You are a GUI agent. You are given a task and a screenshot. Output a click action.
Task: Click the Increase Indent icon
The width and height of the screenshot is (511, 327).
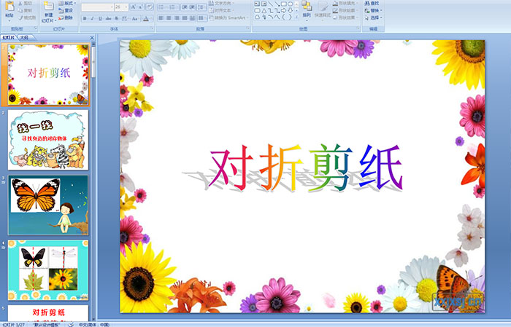pyautogui.click(x=193, y=7)
